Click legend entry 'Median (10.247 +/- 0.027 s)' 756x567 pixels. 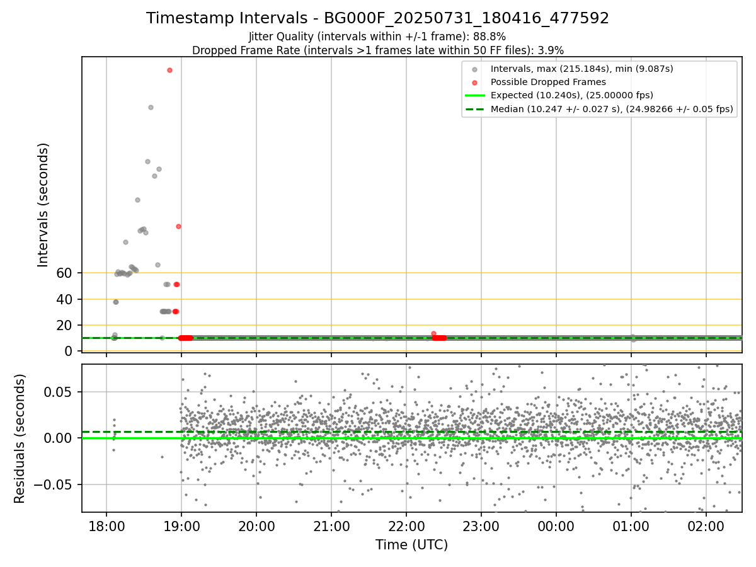click(x=612, y=109)
